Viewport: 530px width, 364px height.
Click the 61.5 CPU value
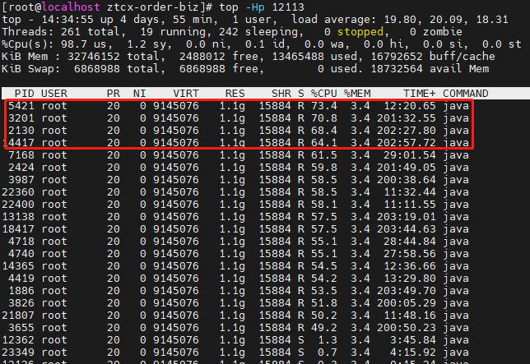323,155
